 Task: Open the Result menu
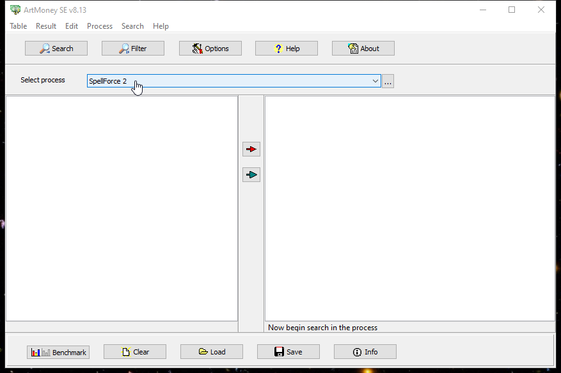coord(46,26)
